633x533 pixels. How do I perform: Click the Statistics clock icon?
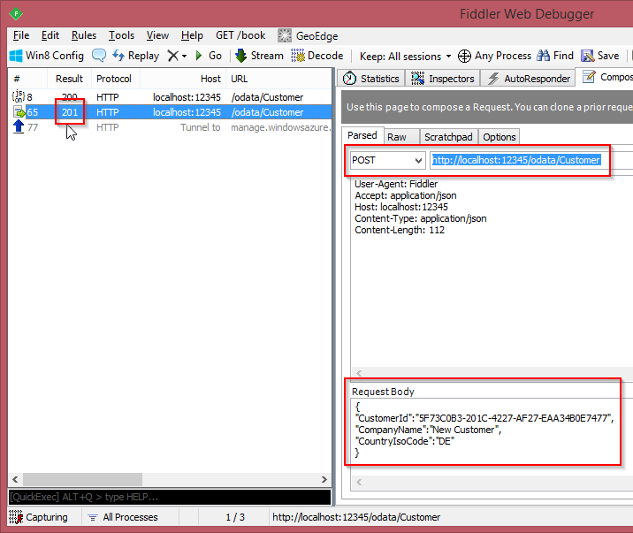tap(349, 79)
